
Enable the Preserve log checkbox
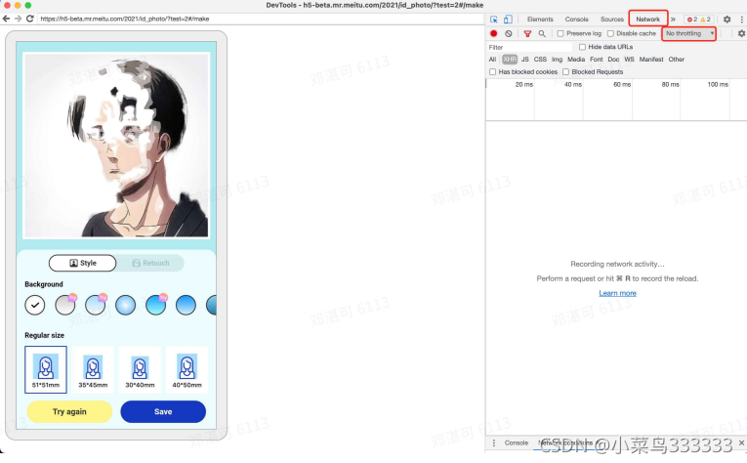(x=560, y=33)
